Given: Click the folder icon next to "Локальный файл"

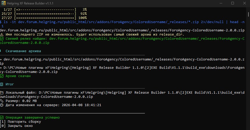Looking at the screenshot, I should tap(2, 93).
